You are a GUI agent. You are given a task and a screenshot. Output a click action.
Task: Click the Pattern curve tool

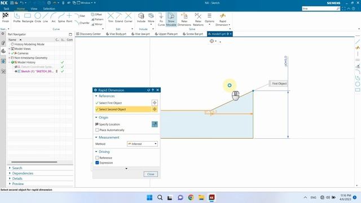(x=97, y=19)
